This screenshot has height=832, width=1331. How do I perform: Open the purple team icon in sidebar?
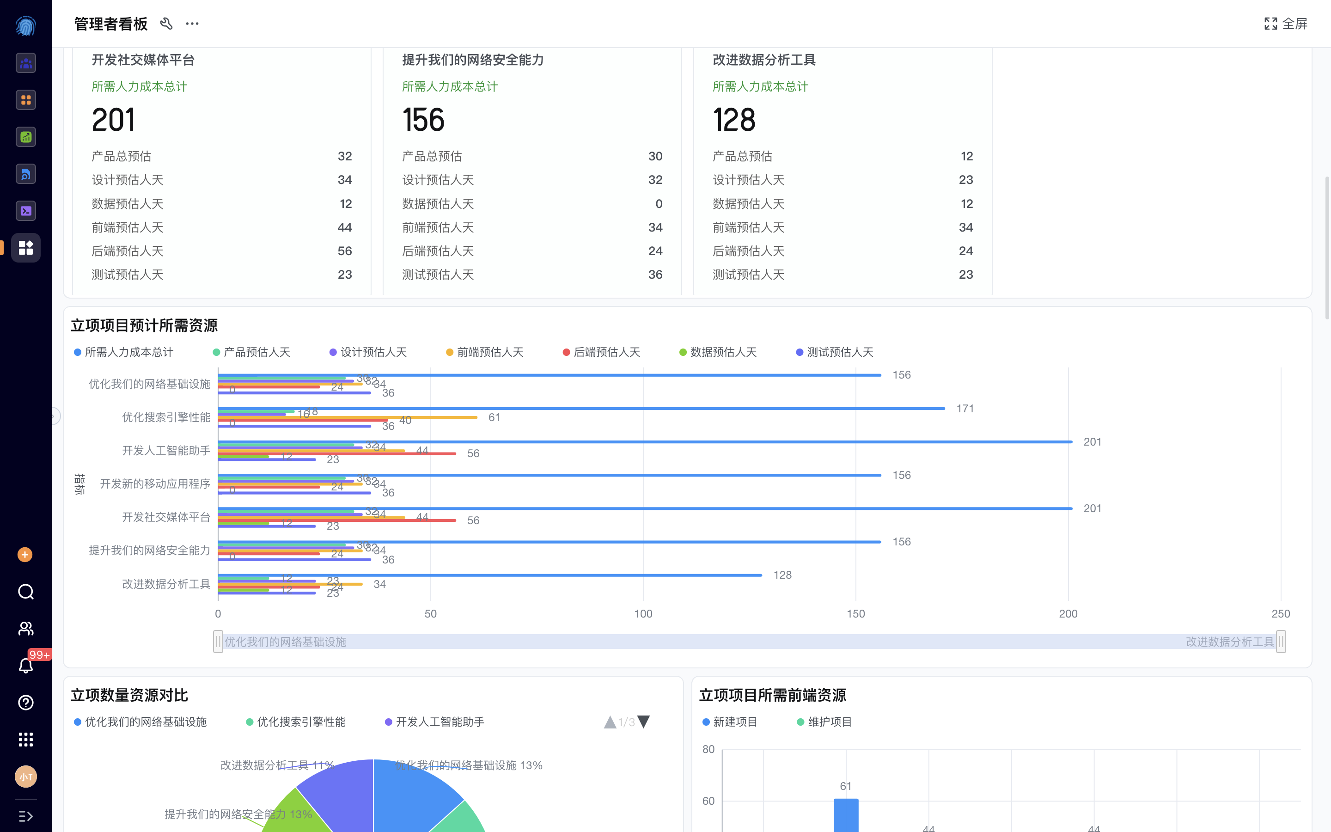pos(26,63)
